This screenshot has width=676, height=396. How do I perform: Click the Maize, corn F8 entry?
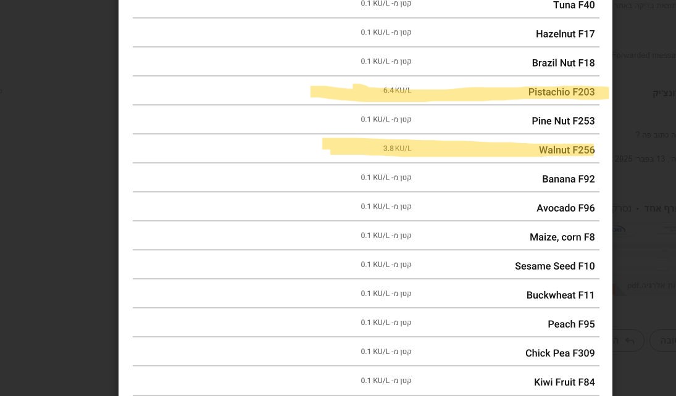point(562,237)
